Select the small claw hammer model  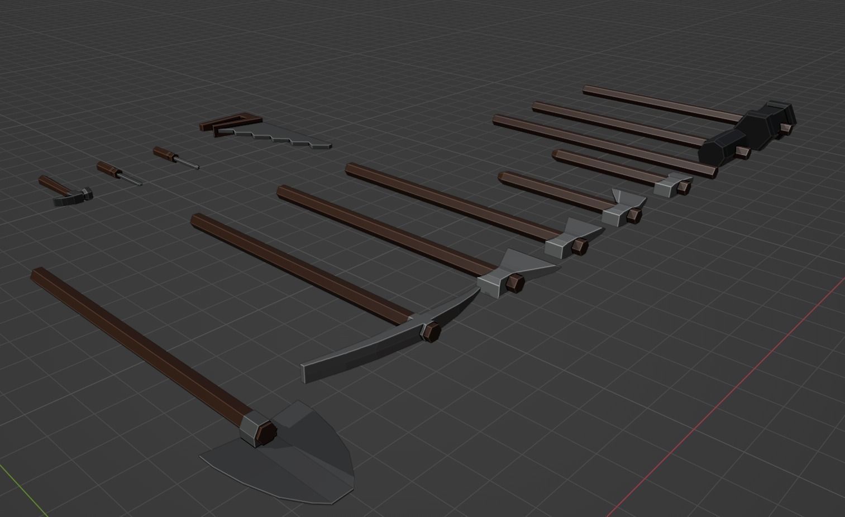click(65, 191)
